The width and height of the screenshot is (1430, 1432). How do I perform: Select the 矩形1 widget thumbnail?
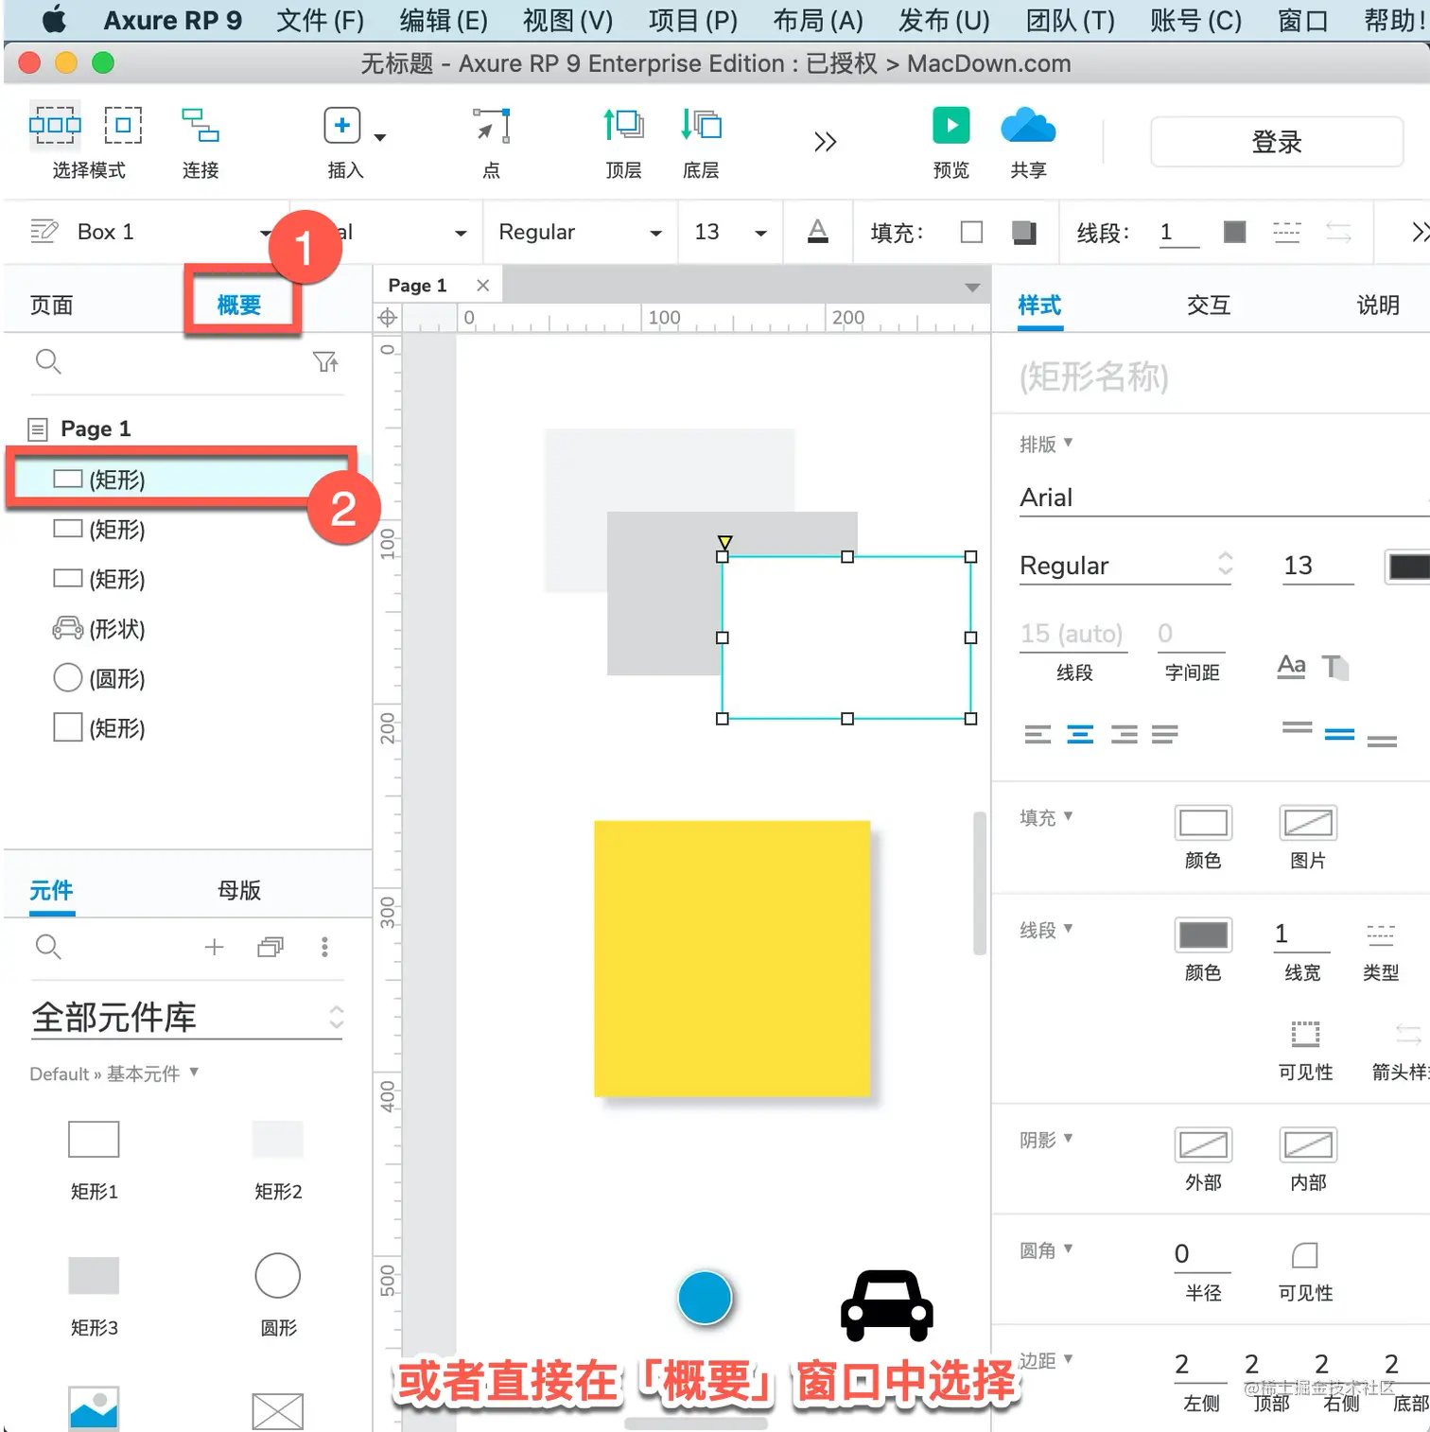click(x=94, y=1140)
